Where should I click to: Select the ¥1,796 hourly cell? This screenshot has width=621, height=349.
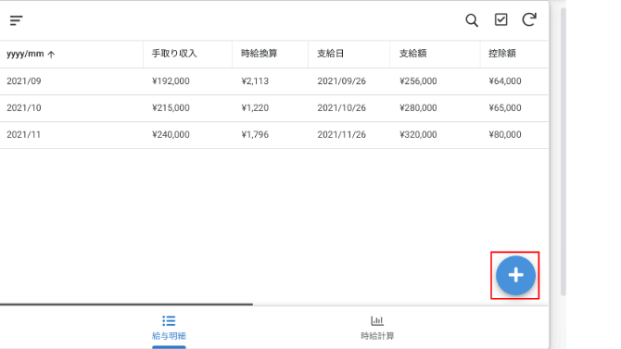(x=255, y=135)
